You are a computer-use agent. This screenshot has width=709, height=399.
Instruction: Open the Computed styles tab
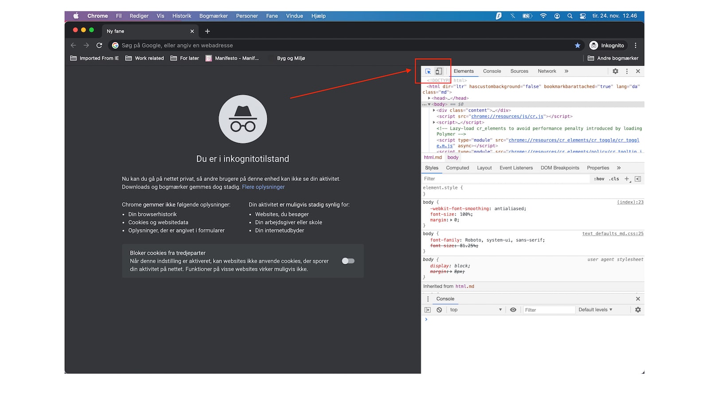click(x=457, y=168)
